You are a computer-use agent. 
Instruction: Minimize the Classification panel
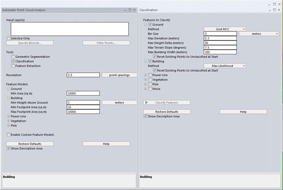270,10
